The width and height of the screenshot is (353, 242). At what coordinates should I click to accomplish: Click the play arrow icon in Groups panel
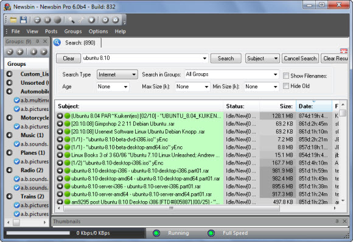44,52
